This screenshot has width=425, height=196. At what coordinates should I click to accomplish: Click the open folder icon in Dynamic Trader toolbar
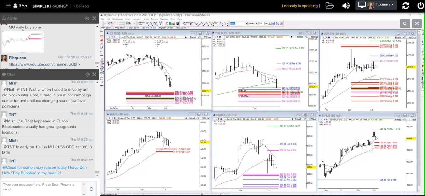(174, 24)
